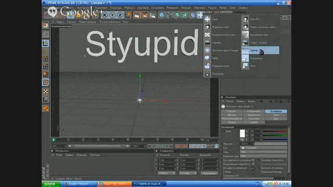Toggle the Окружающая подсветка checkbox
333x187 pixels.
(253, 164)
